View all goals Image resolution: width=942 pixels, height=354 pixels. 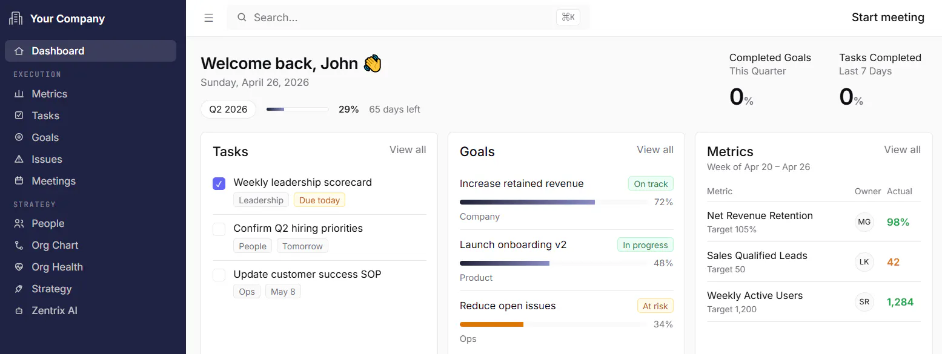pyautogui.click(x=655, y=149)
